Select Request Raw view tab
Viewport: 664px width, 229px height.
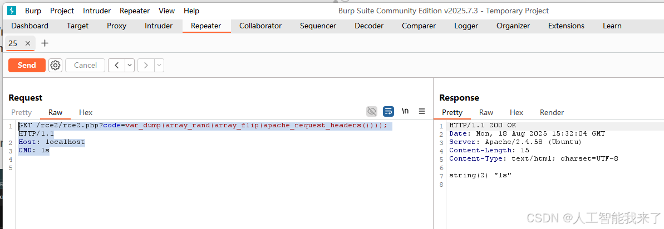(56, 112)
